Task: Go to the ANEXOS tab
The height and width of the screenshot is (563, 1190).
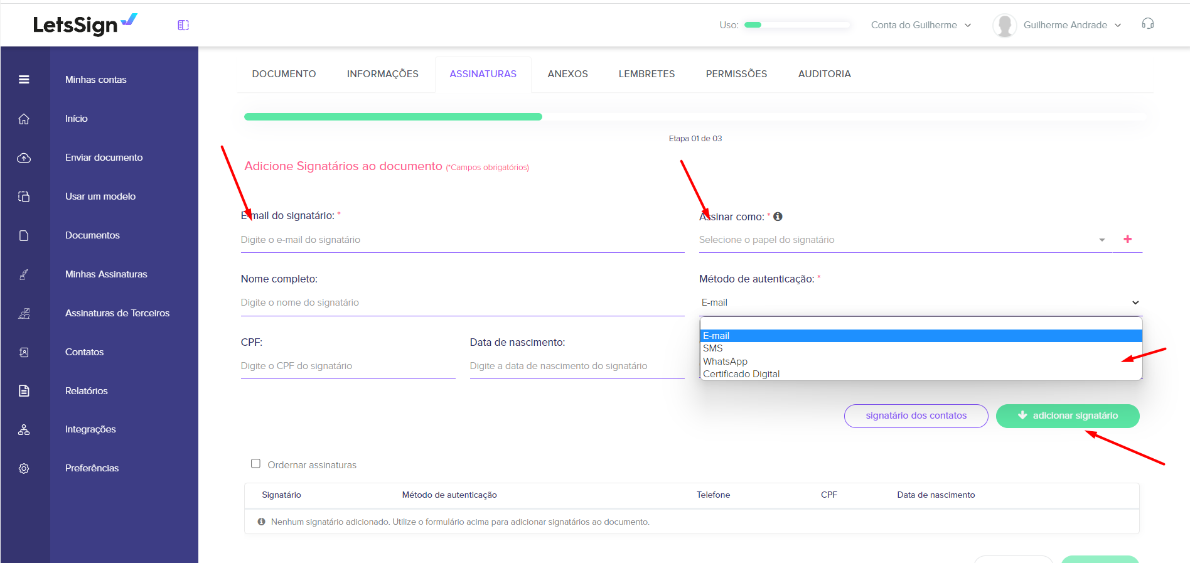Action: 568,74
